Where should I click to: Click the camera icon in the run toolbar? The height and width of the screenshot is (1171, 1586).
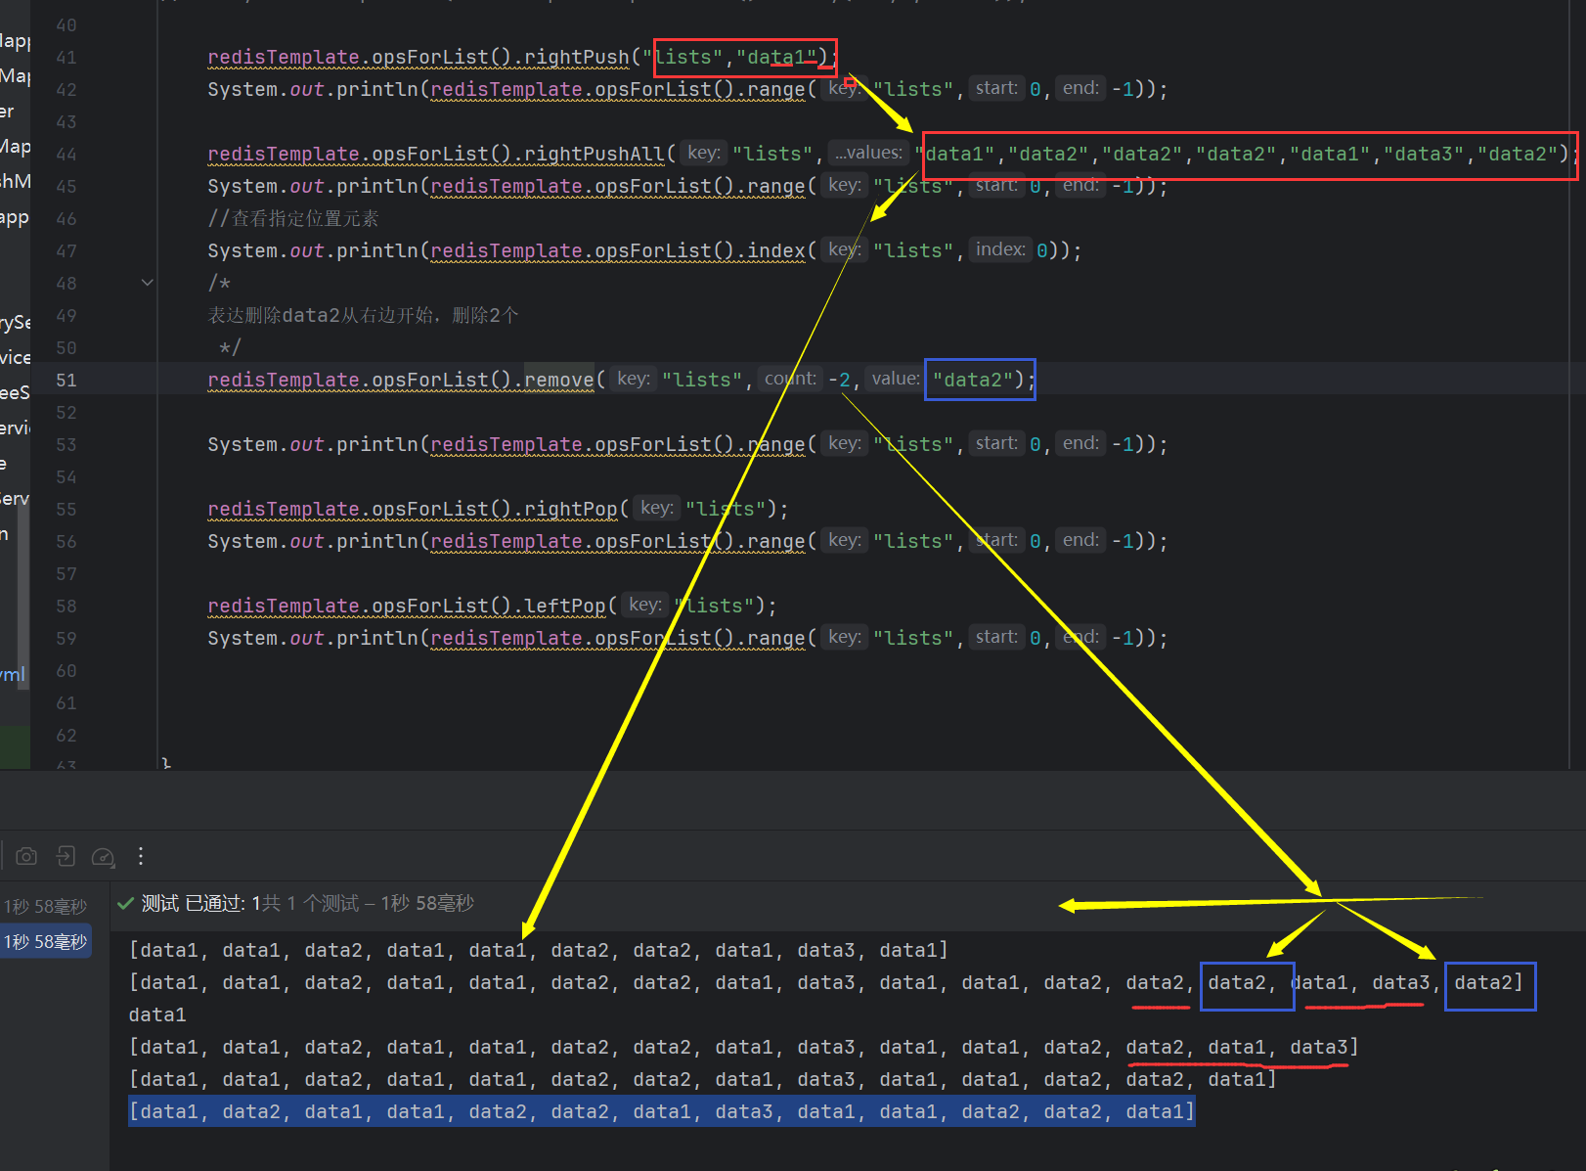click(x=26, y=857)
